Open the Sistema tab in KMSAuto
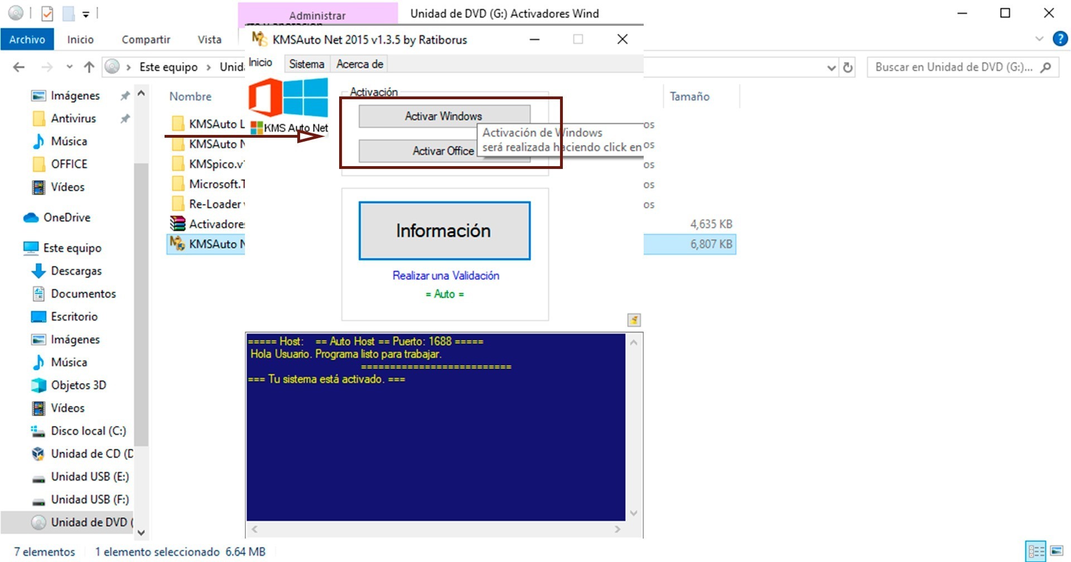This screenshot has height=562, width=1071. [306, 64]
